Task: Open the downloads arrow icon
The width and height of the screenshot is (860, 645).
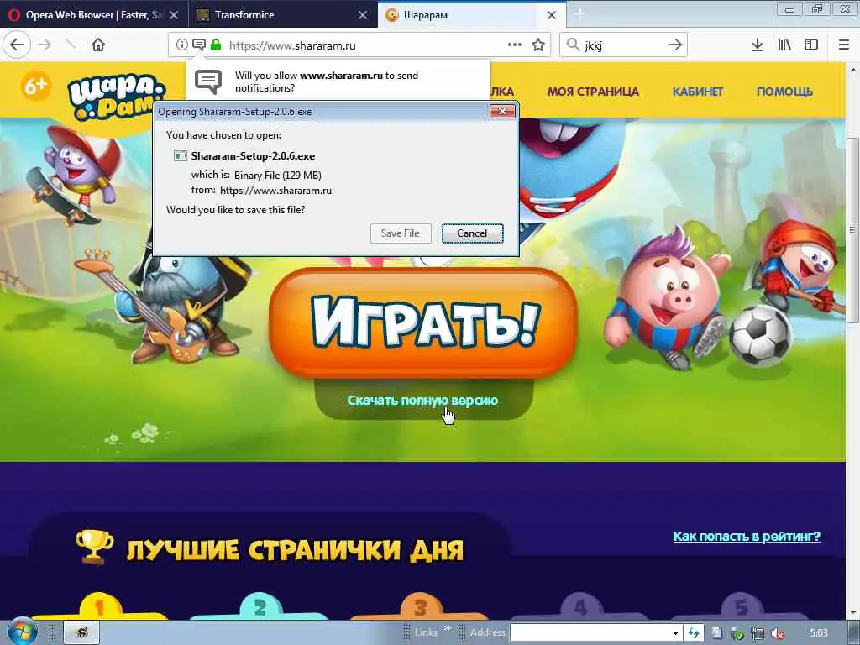Action: 757,45
